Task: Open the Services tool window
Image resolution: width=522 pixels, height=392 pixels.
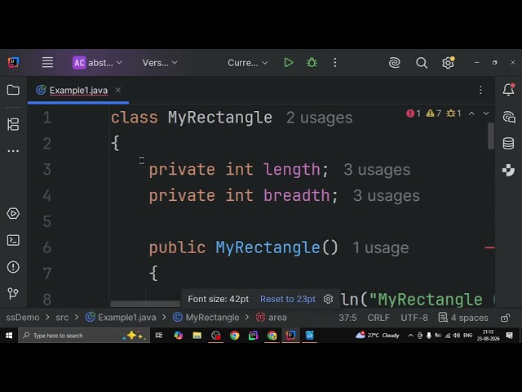Action: tap(13, 214)
